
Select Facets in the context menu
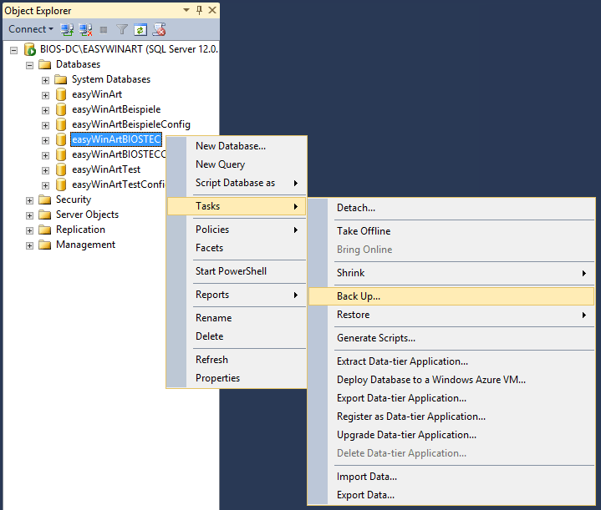click(237, 248)
